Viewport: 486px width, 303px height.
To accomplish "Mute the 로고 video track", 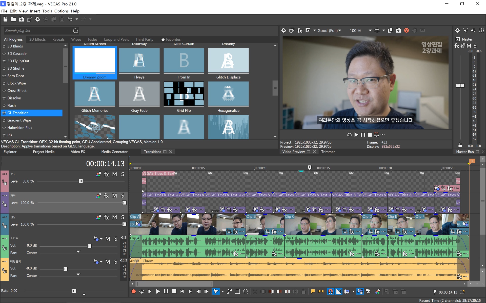I will (114, 174).
